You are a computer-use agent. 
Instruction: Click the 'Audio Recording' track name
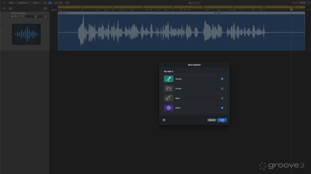(18, 13)
